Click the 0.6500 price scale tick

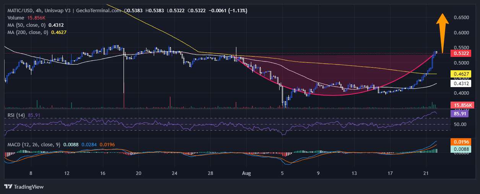point(461,18)
